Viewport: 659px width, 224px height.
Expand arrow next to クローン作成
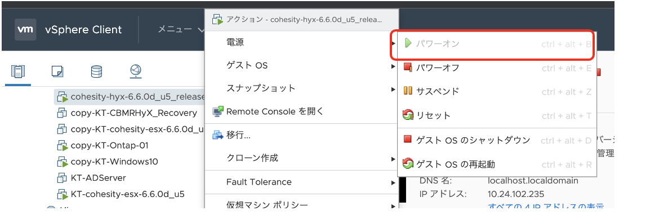(393, 159)
